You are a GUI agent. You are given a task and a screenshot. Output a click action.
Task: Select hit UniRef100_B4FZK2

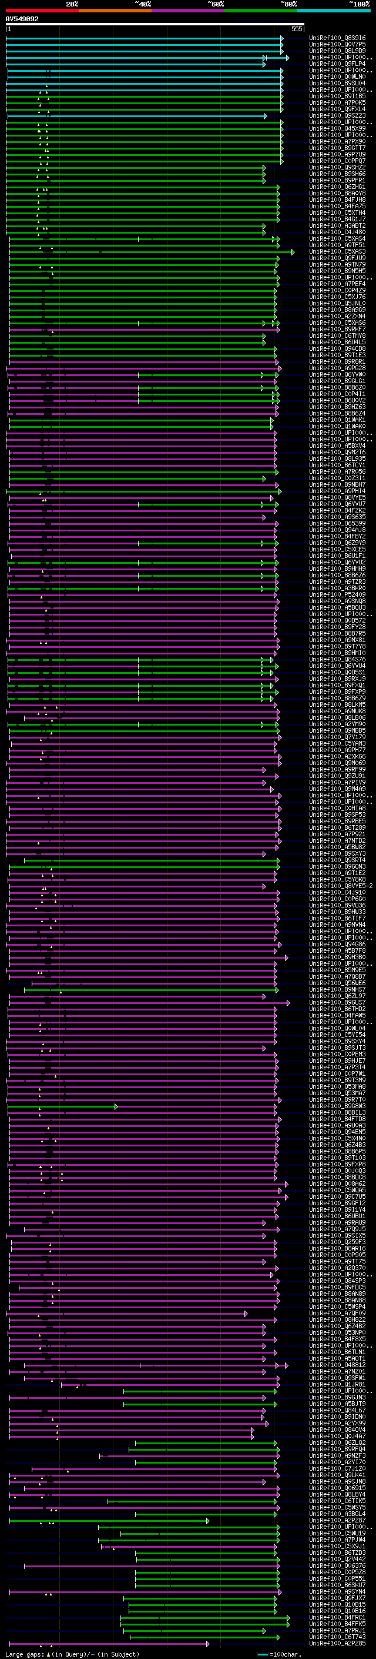tap(337, 511)
